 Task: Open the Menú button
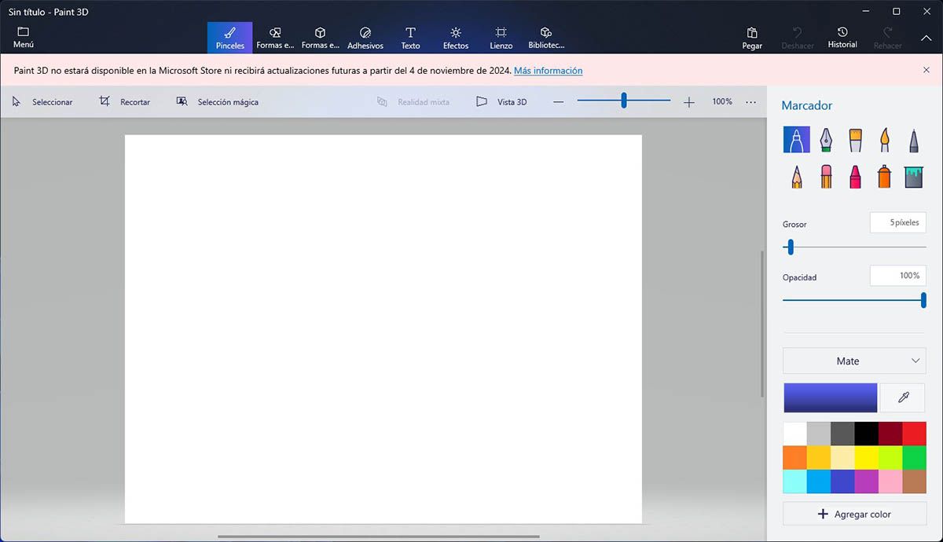24,37
